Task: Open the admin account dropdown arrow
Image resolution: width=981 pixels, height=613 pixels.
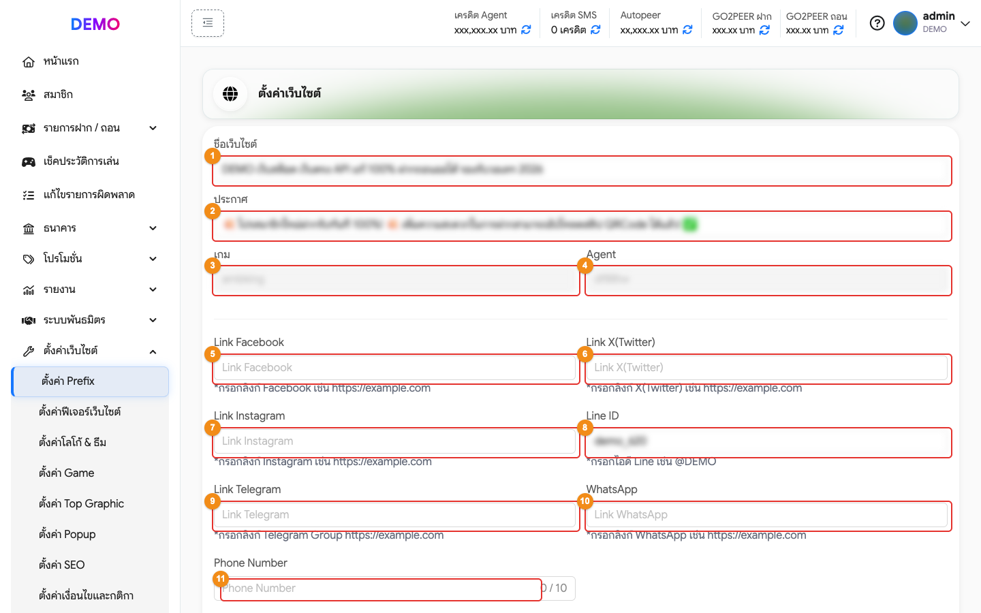Action: [x=965, y=24]
